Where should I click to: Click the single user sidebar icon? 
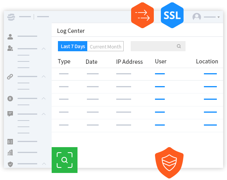[x=10, y=37]
